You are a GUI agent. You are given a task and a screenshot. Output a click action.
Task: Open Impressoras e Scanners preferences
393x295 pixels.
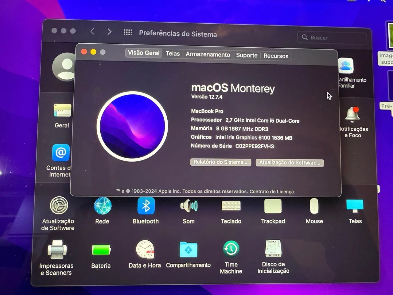coord(57,250)
